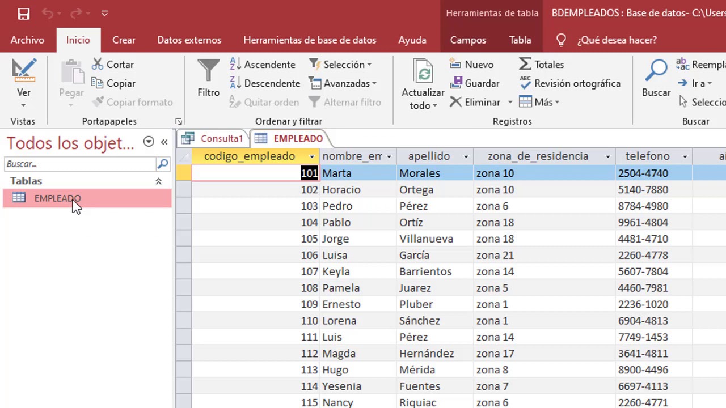This screenshot has width=726, height=408.
Task: Click the Eliminar record button
Action: click(x=475, y=102)
